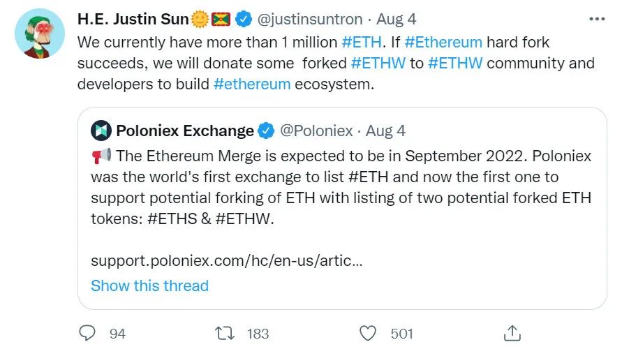Click Poloniex's blue verified badge
Image resolution: width=622 pixels, height=356 pixels.
[266, 131]
